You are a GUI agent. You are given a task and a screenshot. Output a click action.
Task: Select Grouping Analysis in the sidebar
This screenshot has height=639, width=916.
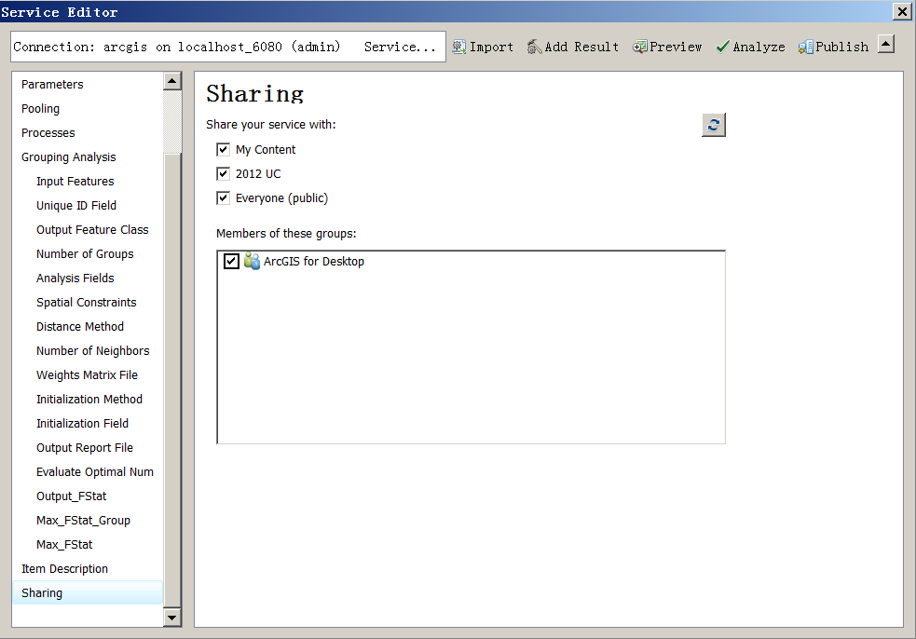69,157
